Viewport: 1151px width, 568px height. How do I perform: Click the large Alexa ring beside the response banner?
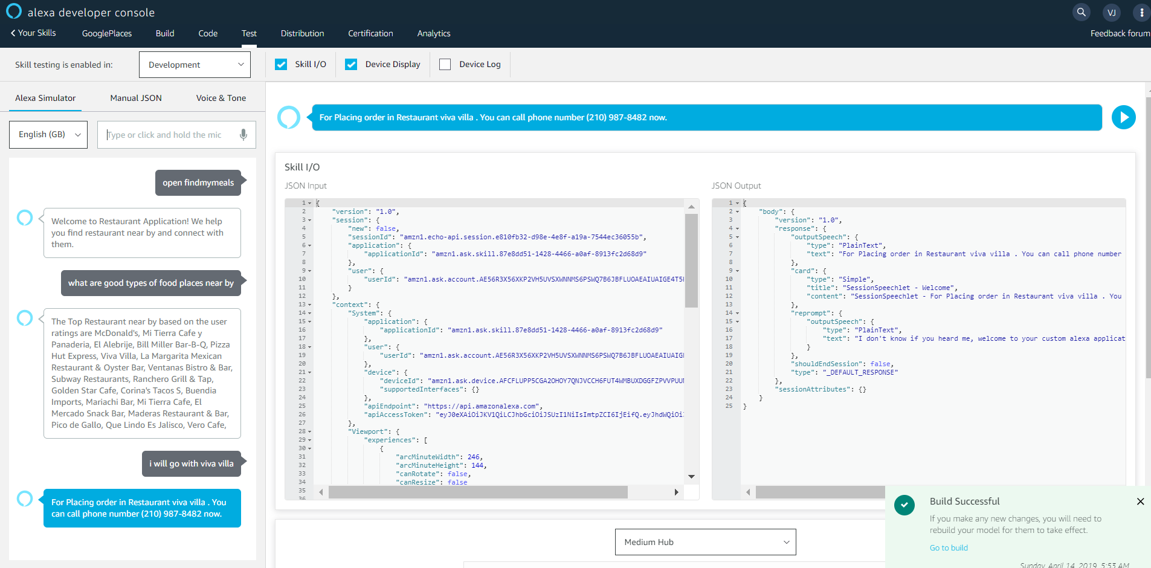coord(289,117)
